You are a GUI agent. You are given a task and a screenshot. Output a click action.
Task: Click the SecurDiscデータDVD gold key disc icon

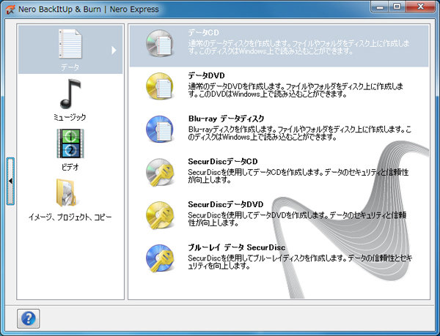159,215
